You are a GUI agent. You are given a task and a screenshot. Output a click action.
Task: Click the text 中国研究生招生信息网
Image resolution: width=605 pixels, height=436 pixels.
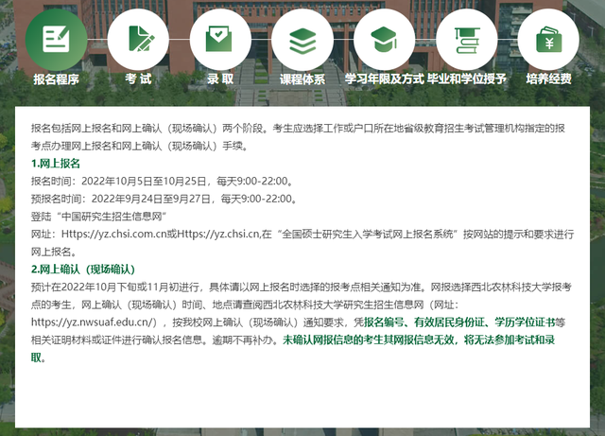coord(112,217)
